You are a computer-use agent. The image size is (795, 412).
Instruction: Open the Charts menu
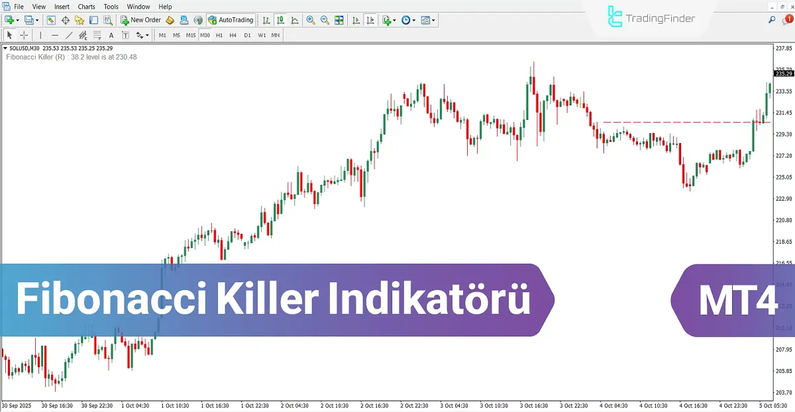pos(87,7)
